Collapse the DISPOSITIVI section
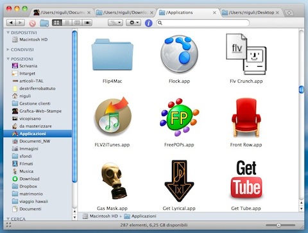Viewport: 308px width, 233px height. (8, 33)
